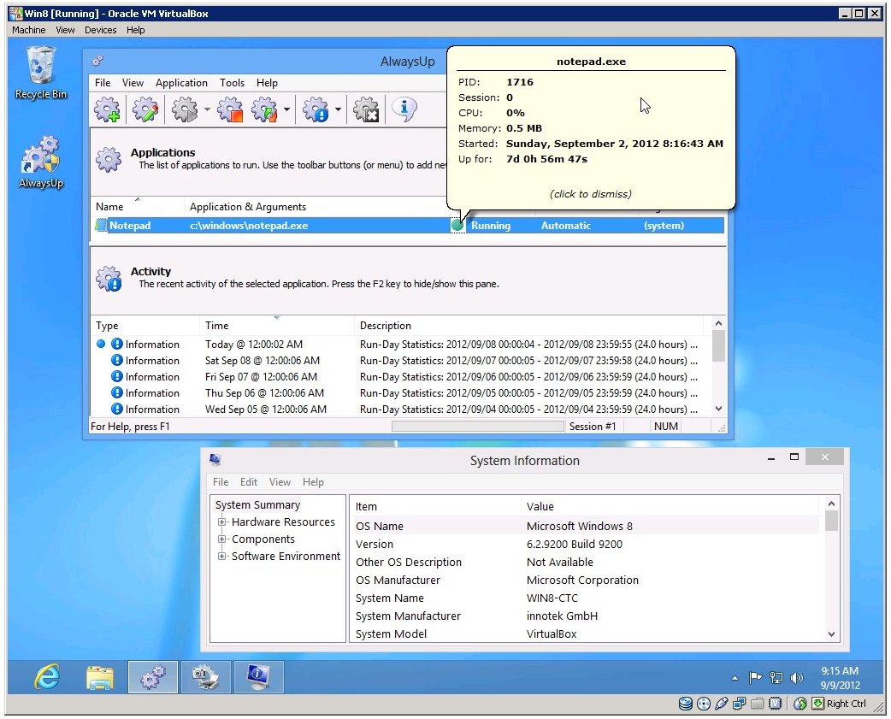Open System Information File menu
891x719 pixels.
pos(221,482)
